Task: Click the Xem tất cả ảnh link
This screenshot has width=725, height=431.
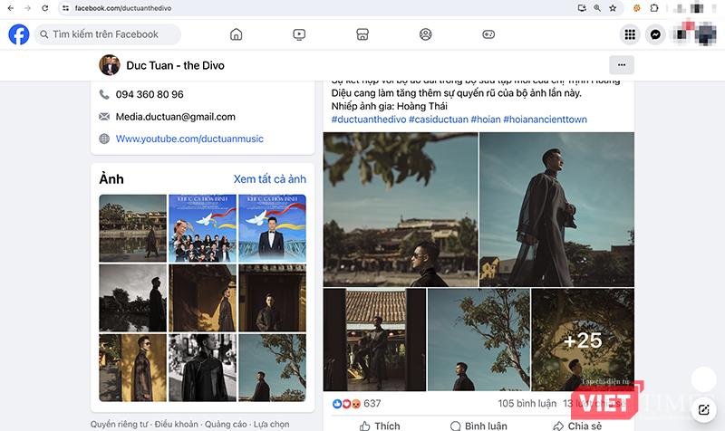Action: (269, 179)
